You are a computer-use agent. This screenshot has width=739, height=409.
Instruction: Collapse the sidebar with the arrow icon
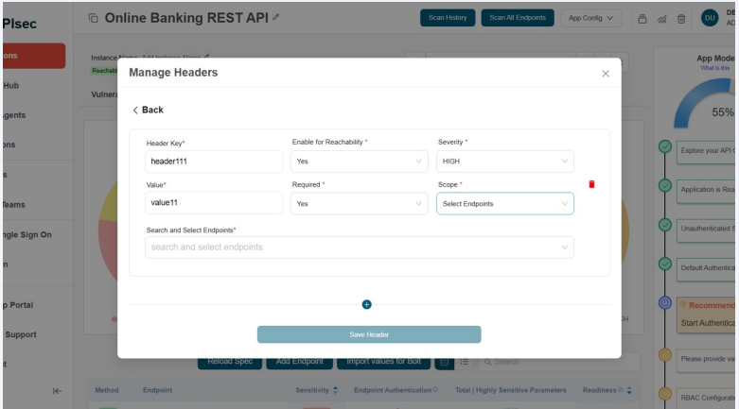57,391
